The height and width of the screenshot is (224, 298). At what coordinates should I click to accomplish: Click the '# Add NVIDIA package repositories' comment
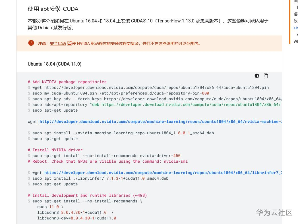point(67,82)
